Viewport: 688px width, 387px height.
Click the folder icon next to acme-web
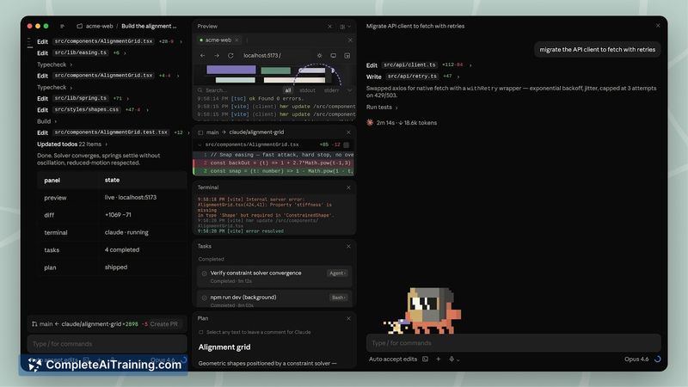click(79, 27)
